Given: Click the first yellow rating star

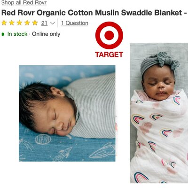Looking at the screenshot, I should [x=4, y=23].
